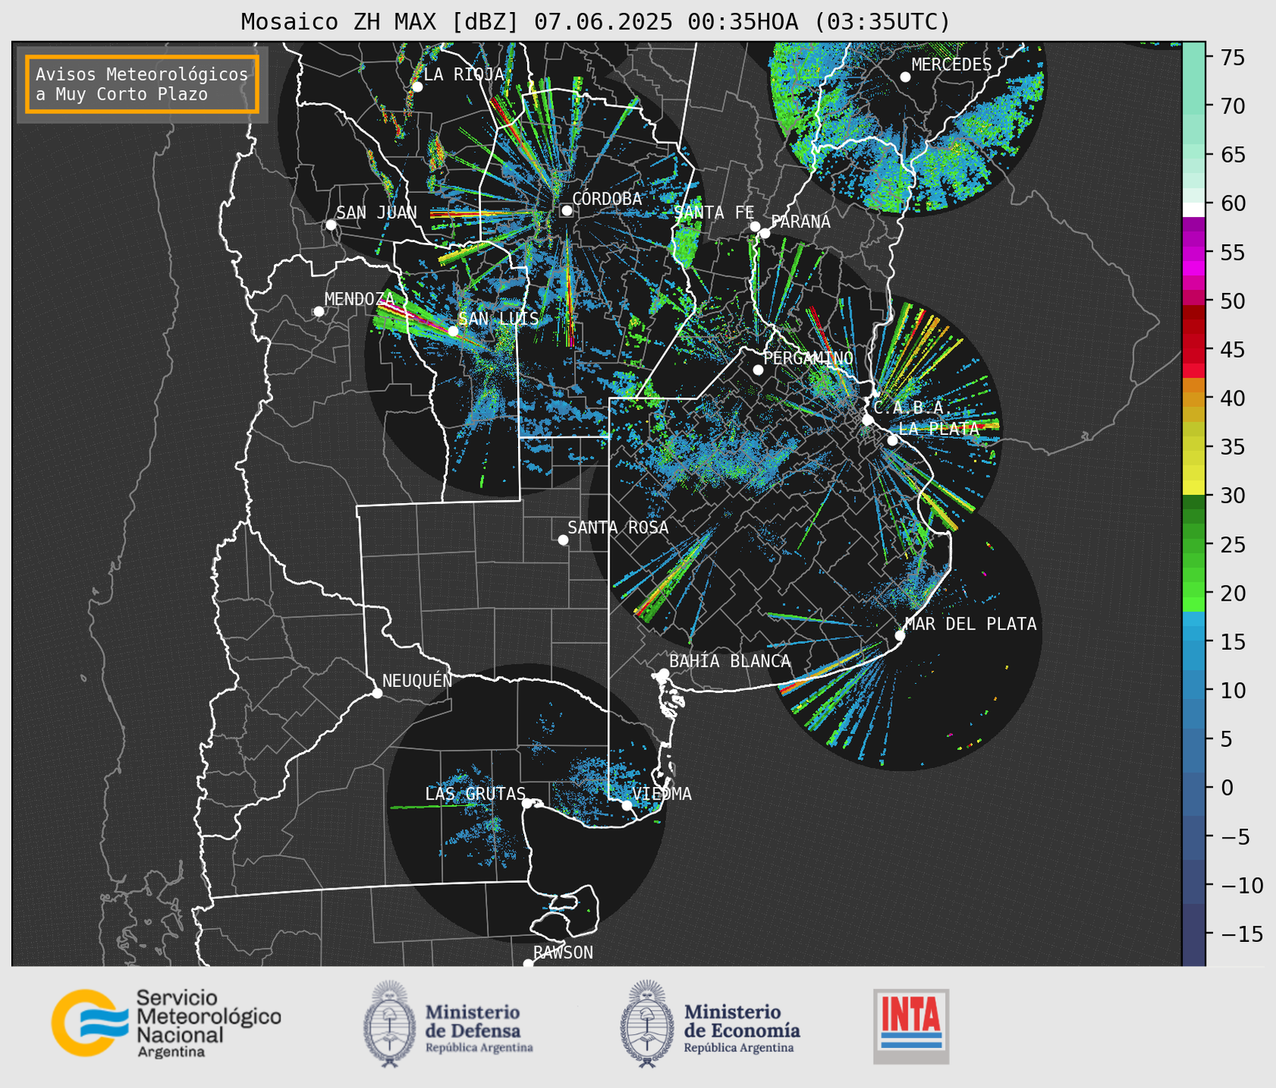The image size is (1276, 1088).
Task: Click the Ministerio de Defensa logo
Action: tap(448, 1024)
